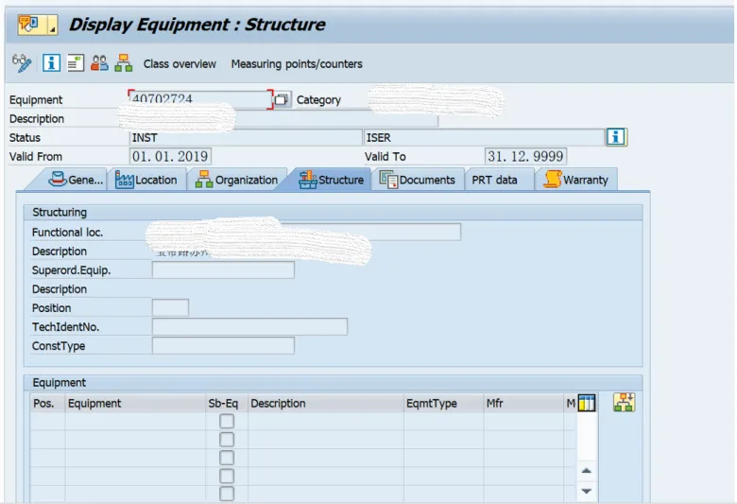Click the table scroll down arrow
Viewport: 737px width, 504px height.
click(586, 491)
